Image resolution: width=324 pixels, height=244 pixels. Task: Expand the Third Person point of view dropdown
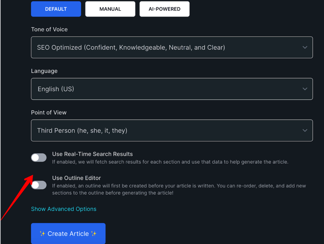point(171,130)
